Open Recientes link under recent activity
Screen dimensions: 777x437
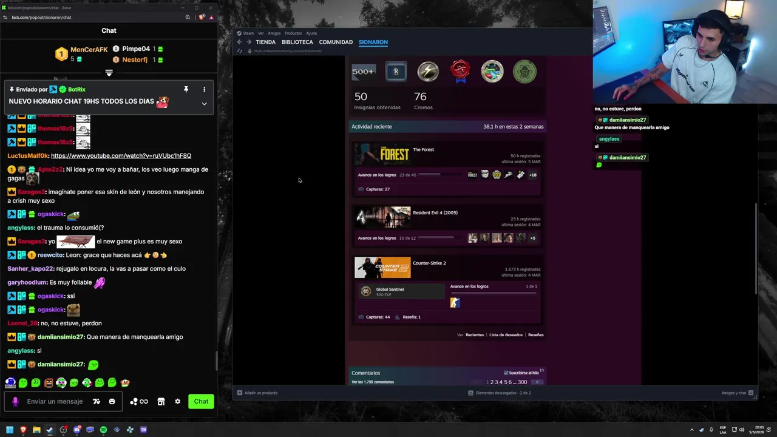(475, 335)
